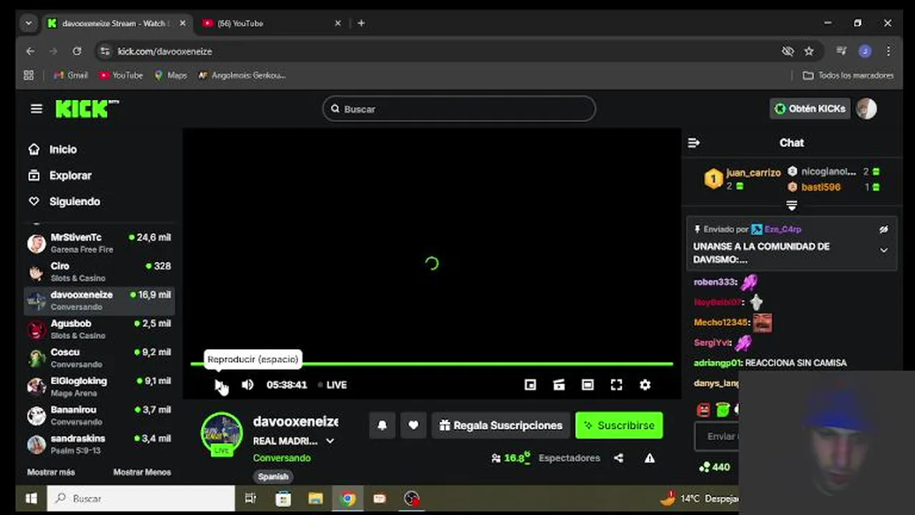Click the Obtén KICKs button
Screen dimensions: 915x515
810,109
